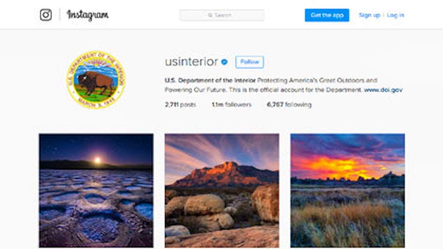Viewport: 443px width, 249px height.
Task: Open the Log in link
Action: pos(395,15)
